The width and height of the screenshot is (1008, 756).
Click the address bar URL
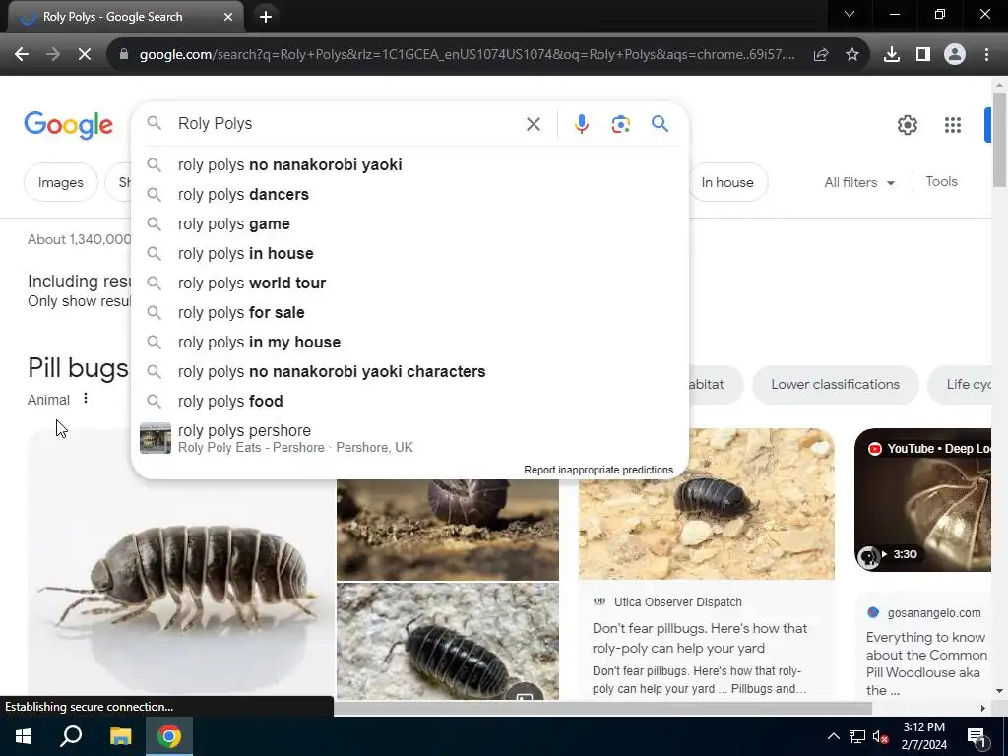tap(468, 55)
